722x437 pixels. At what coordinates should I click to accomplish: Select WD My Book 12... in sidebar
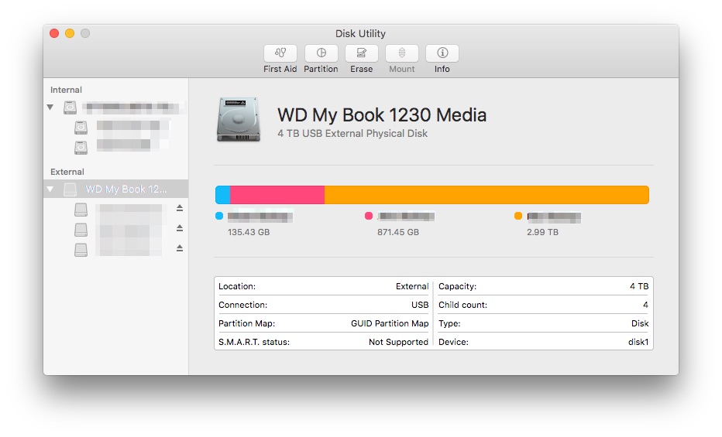[115, 189]
